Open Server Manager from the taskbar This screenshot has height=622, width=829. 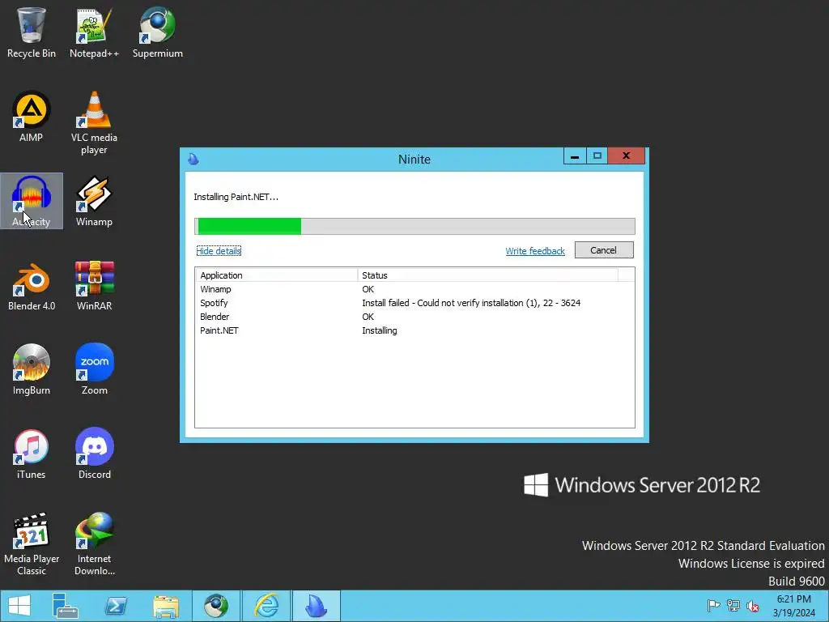66,606
